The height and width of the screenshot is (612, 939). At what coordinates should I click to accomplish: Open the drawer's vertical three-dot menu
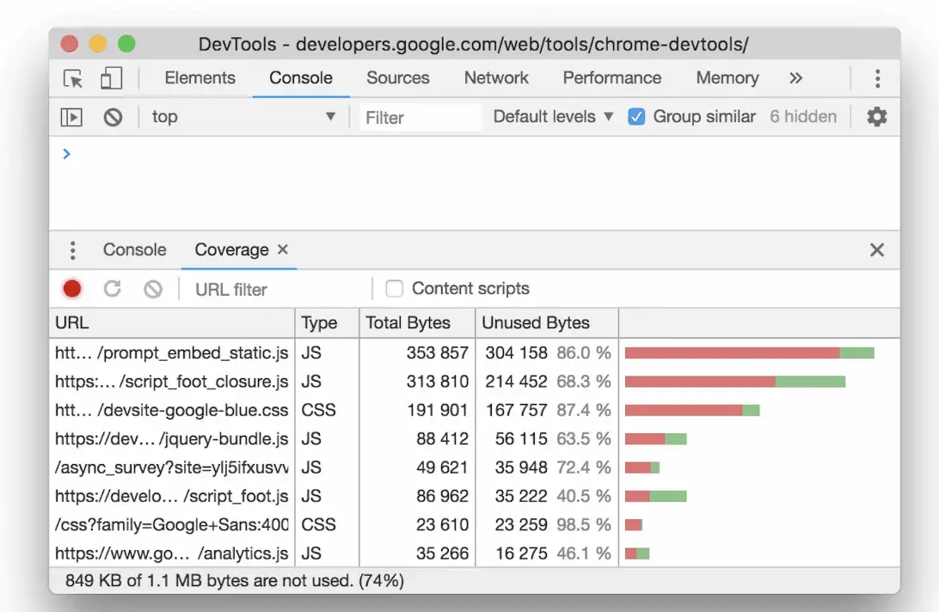pos(72,249)
